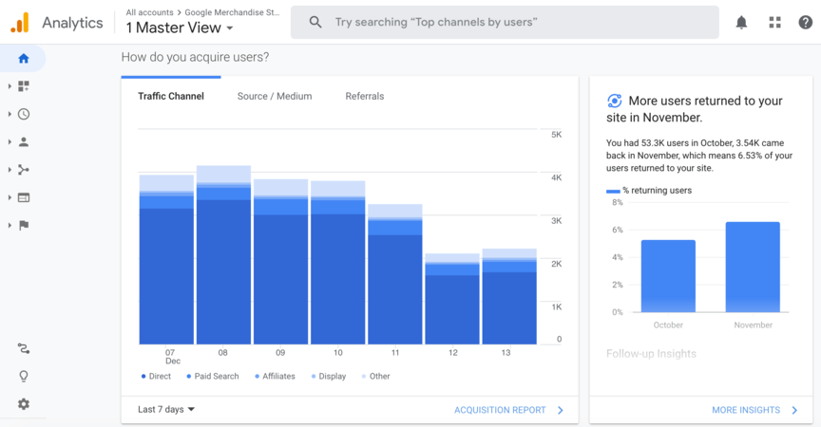Screen dimensions: 821x427
Task: Click the 10 chart bar
Action: (x=337, y=262)
